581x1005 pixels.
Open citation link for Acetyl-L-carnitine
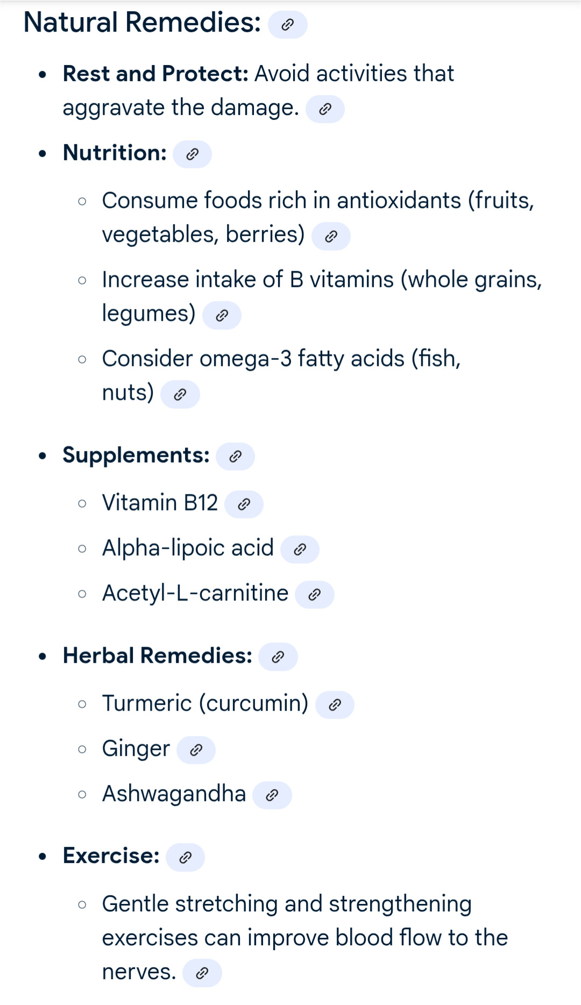pos(315,594)
